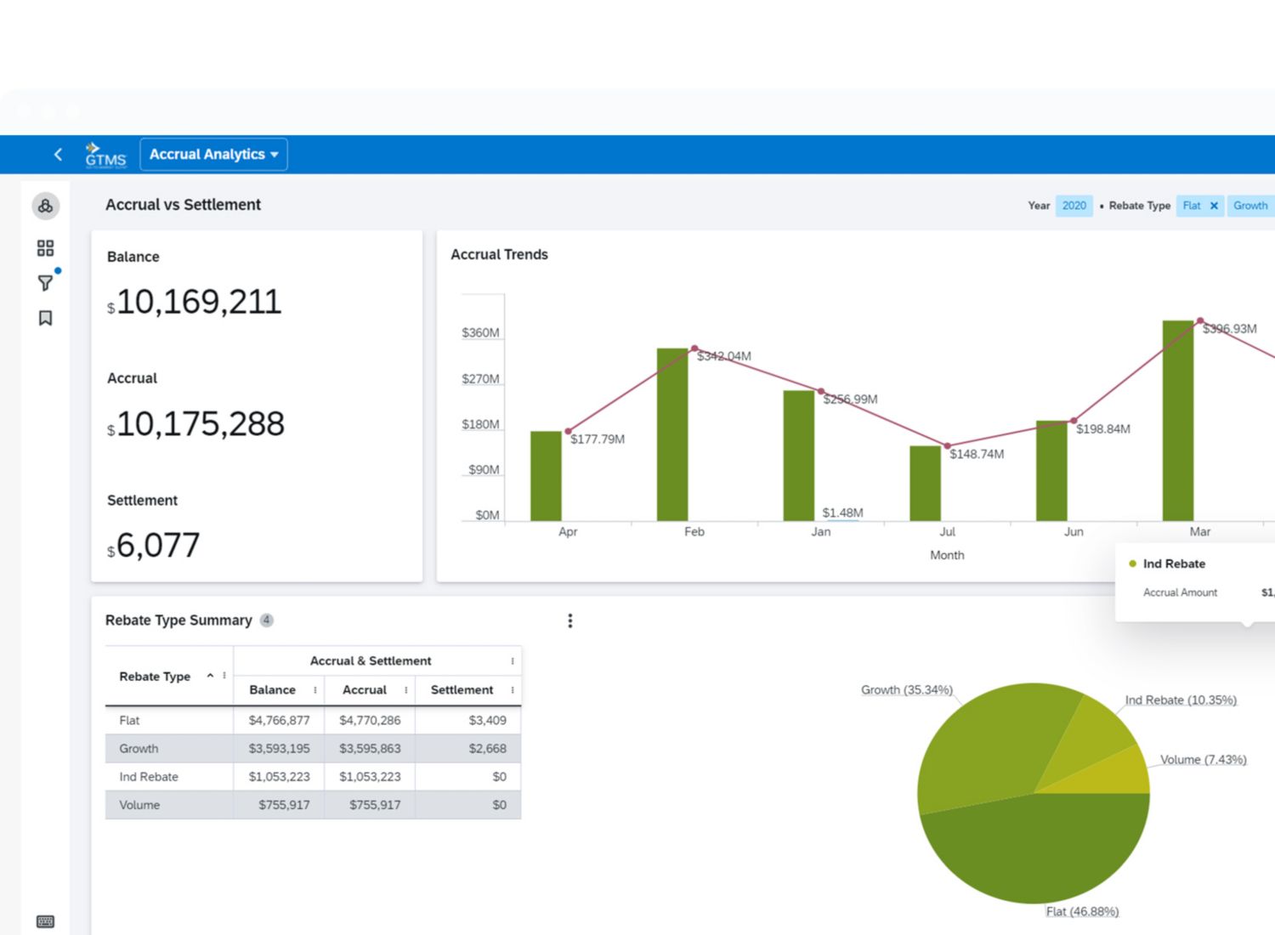Click the back arrow in blue header

coord(58,155)
